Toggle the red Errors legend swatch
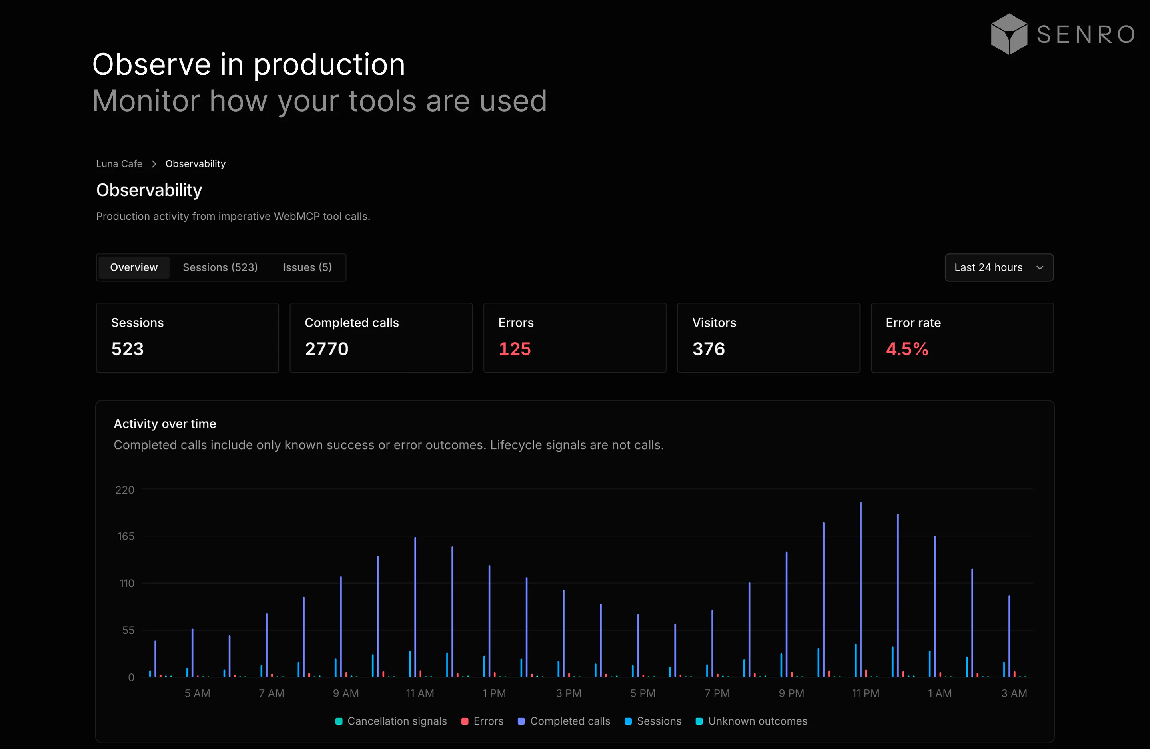The width and height of the screenshot is (1150, 749). coord(465,721)
